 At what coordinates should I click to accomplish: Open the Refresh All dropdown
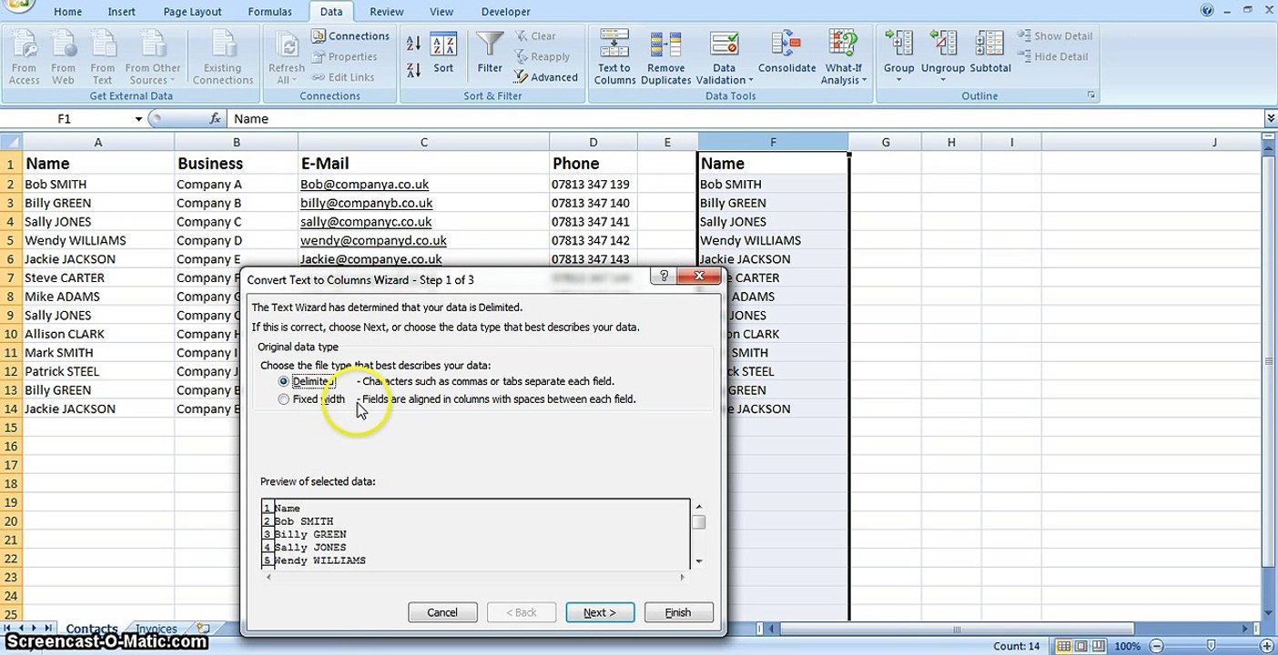click(287, 74)
